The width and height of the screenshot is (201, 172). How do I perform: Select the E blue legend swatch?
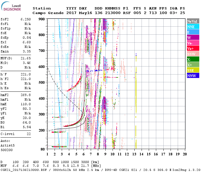tap(193, 32)
